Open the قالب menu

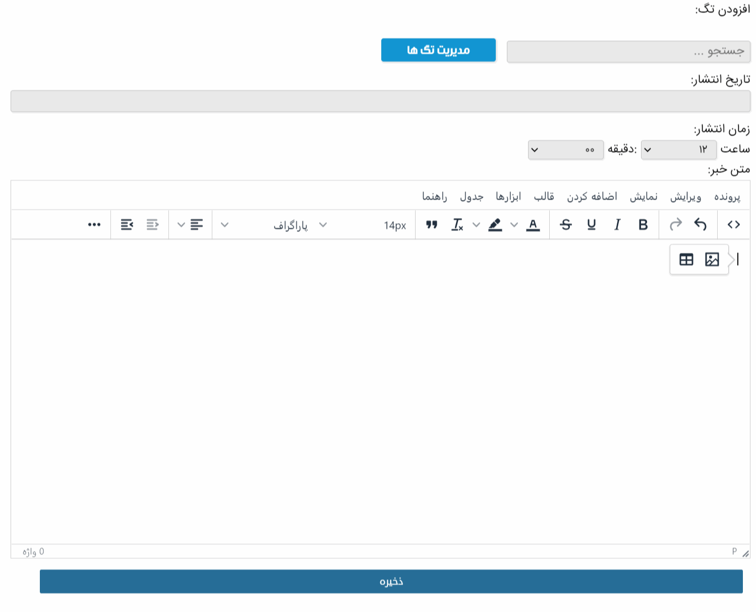pos(544,196)
